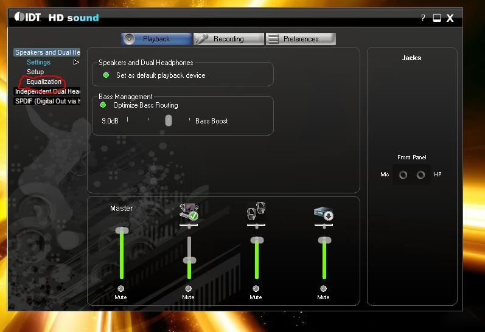Click the Jacks panel heading

[x=411, y=58]
